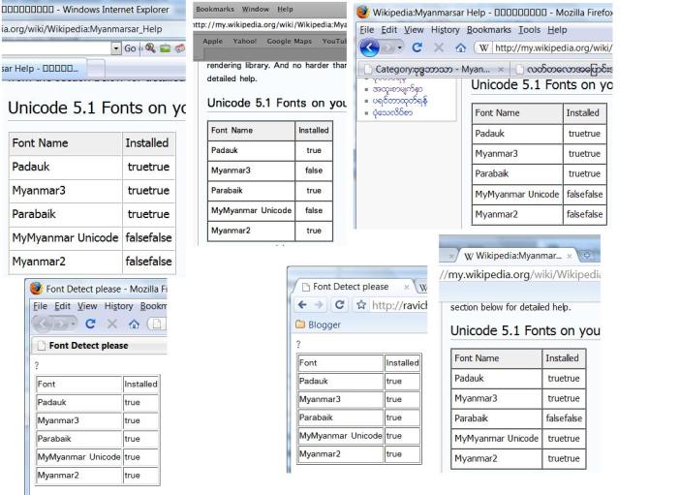Click the URL field in the Wikipedia Firefox window
The height and width of the screenshot is (495, 680).
(x=544, y=47)
